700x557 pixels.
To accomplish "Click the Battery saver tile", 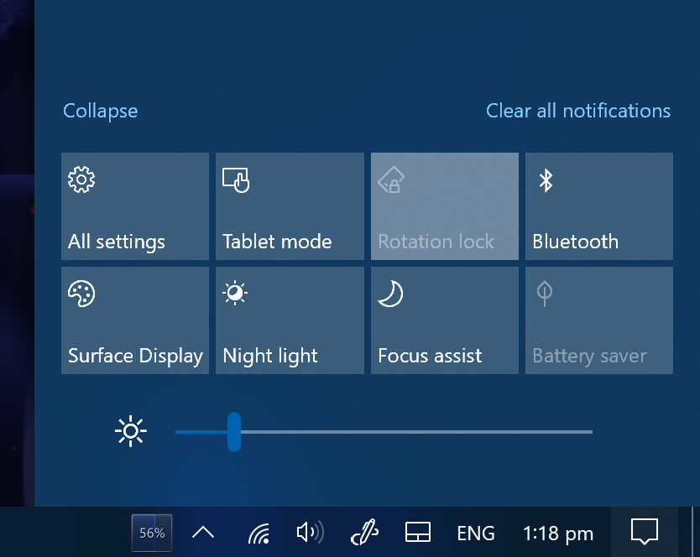I will pos(598,320).
